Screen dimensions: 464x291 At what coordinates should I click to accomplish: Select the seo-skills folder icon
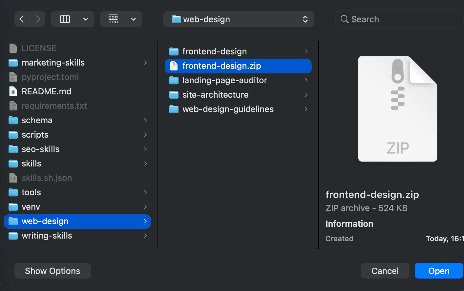[13, 149]
